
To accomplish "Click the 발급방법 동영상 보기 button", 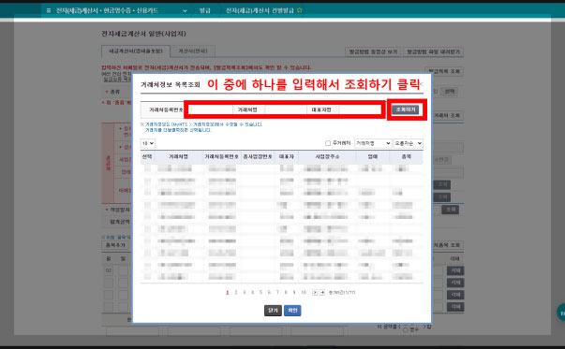I will tap(373, 51).
